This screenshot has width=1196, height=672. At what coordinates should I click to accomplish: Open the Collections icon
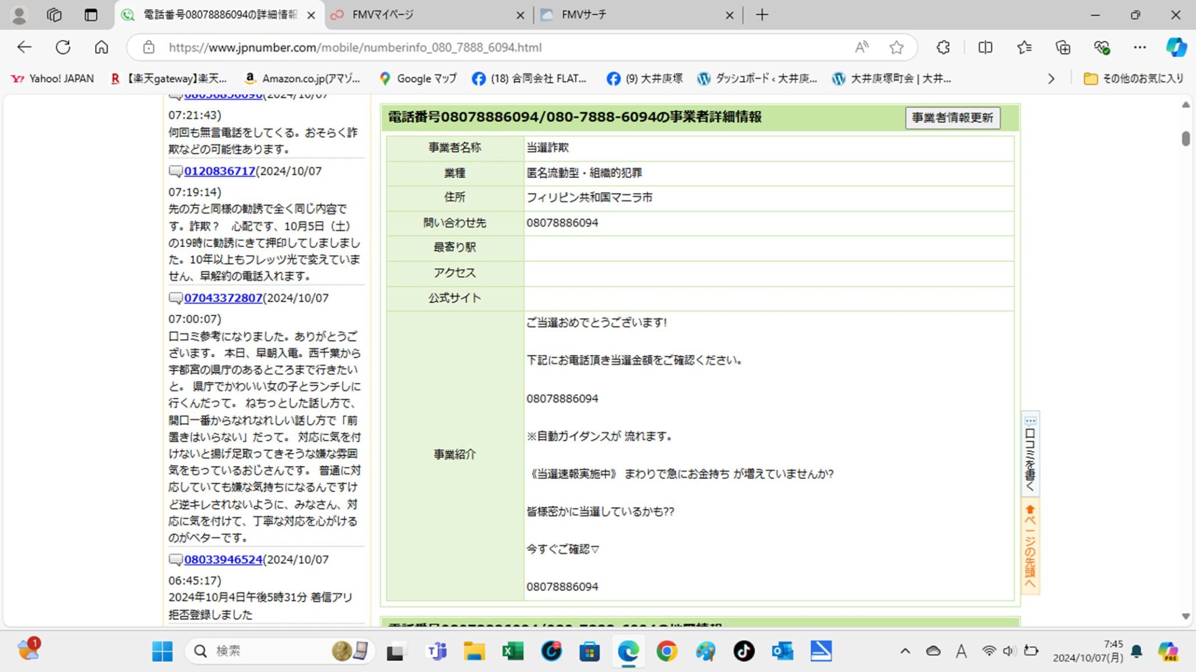tap(1063, 47)
